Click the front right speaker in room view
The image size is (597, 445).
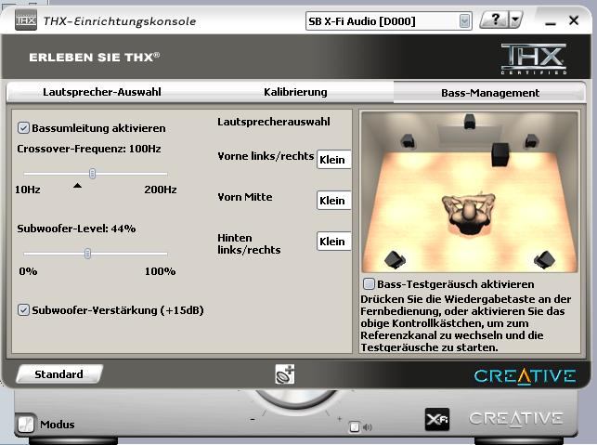coord(531,141)
